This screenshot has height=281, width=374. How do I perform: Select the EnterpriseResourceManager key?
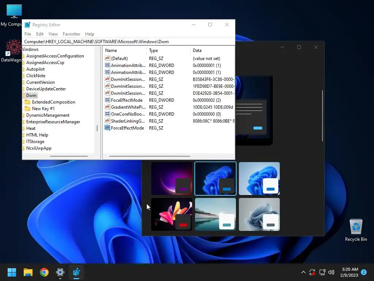53,121
